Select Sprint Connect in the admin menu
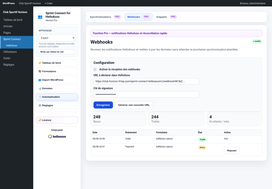The image size is (272, 189). point(16,39)
